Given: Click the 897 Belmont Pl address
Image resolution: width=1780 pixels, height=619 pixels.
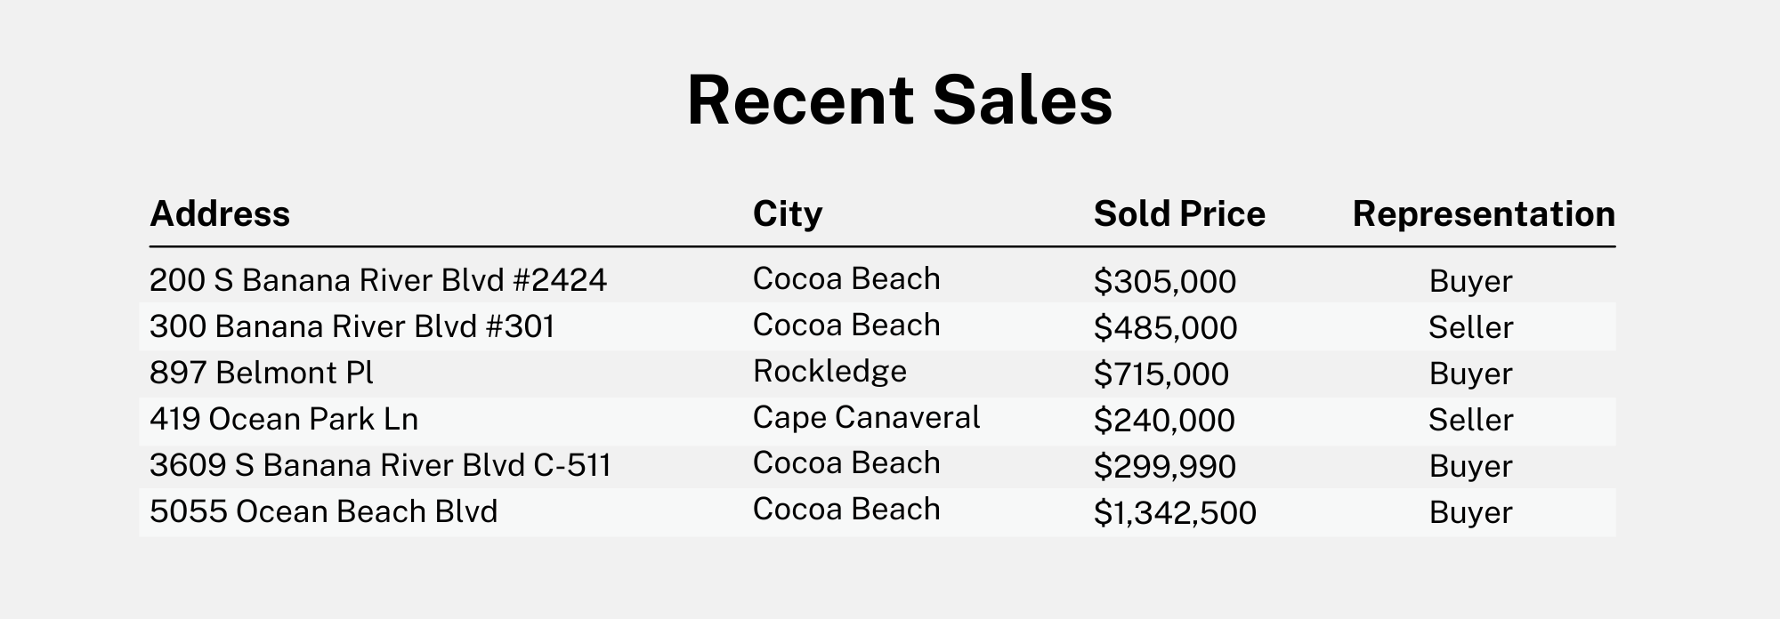Looking at the screenshot, I should pyautogui.click(x=262, y=373).
